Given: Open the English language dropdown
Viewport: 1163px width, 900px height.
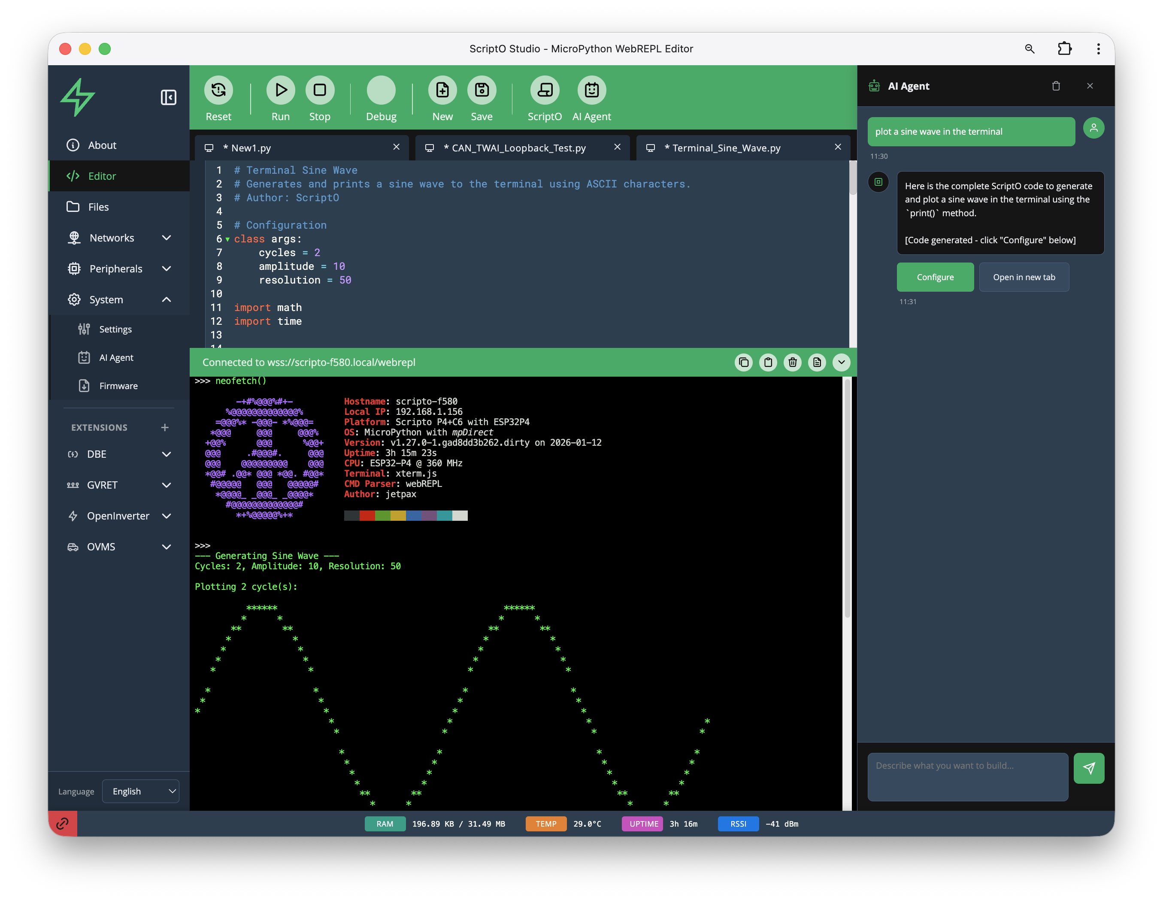Looking at the screenshot, I should [141, 791].
